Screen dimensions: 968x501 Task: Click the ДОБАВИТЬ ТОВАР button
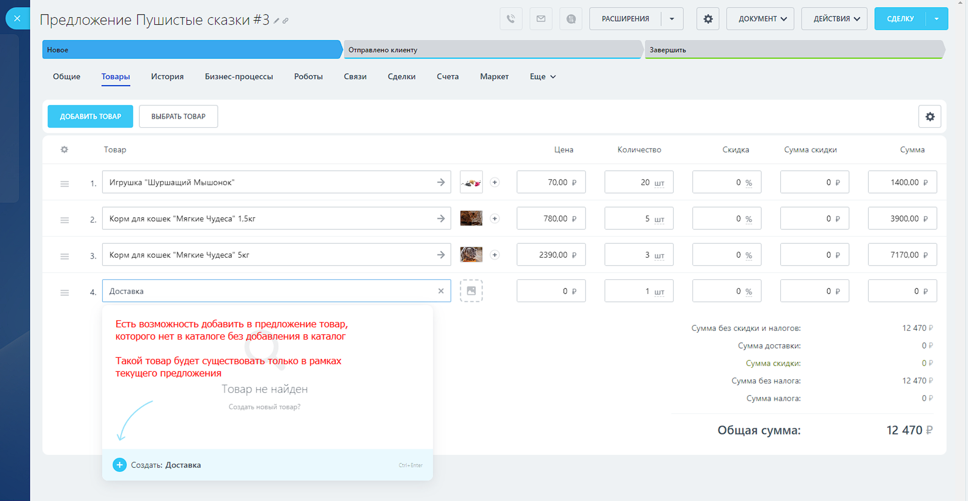(91, 117)
